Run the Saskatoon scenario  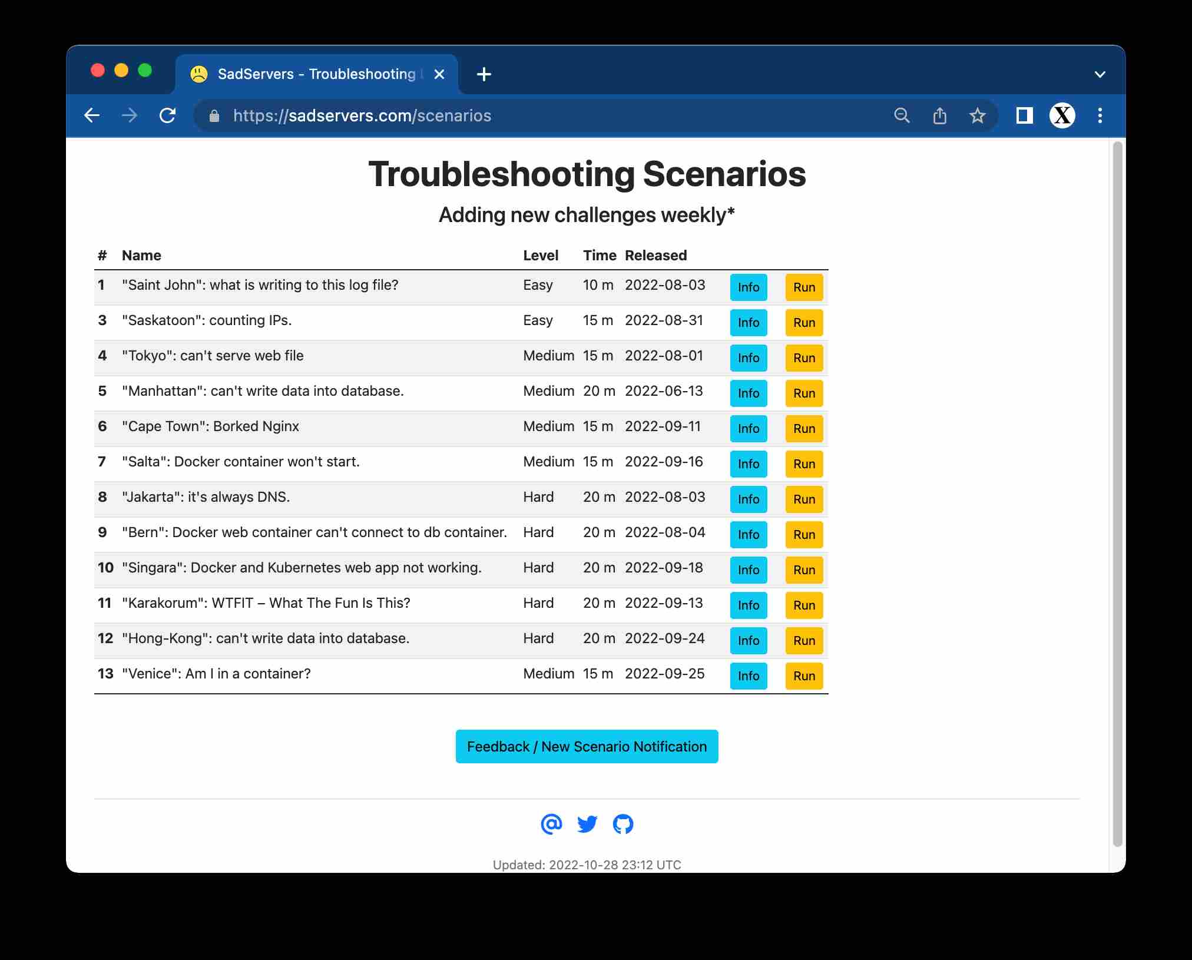[x=804, y=323]
